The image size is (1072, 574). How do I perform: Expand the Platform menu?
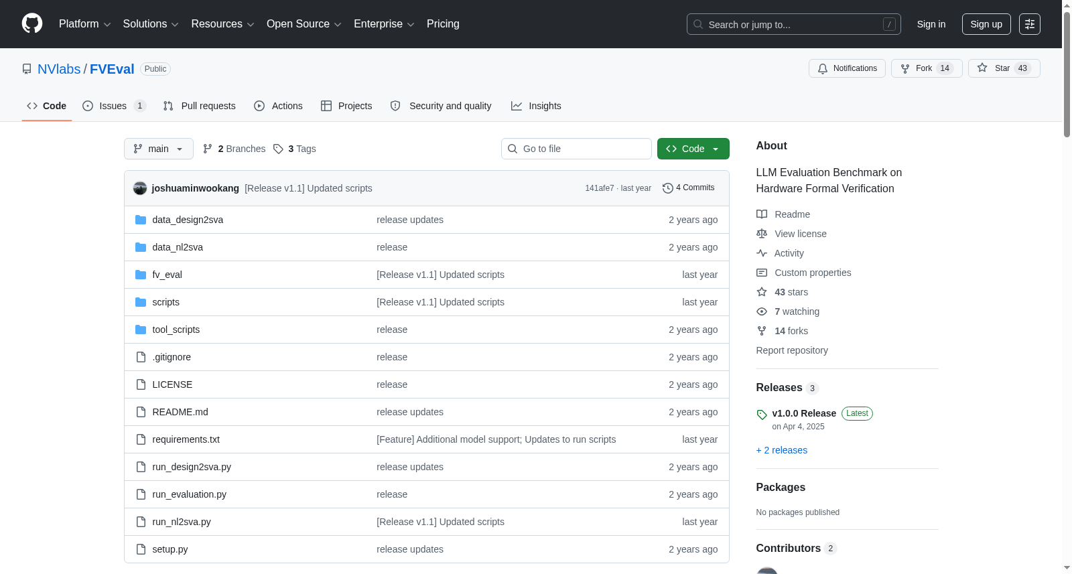[x=85, y=24]
